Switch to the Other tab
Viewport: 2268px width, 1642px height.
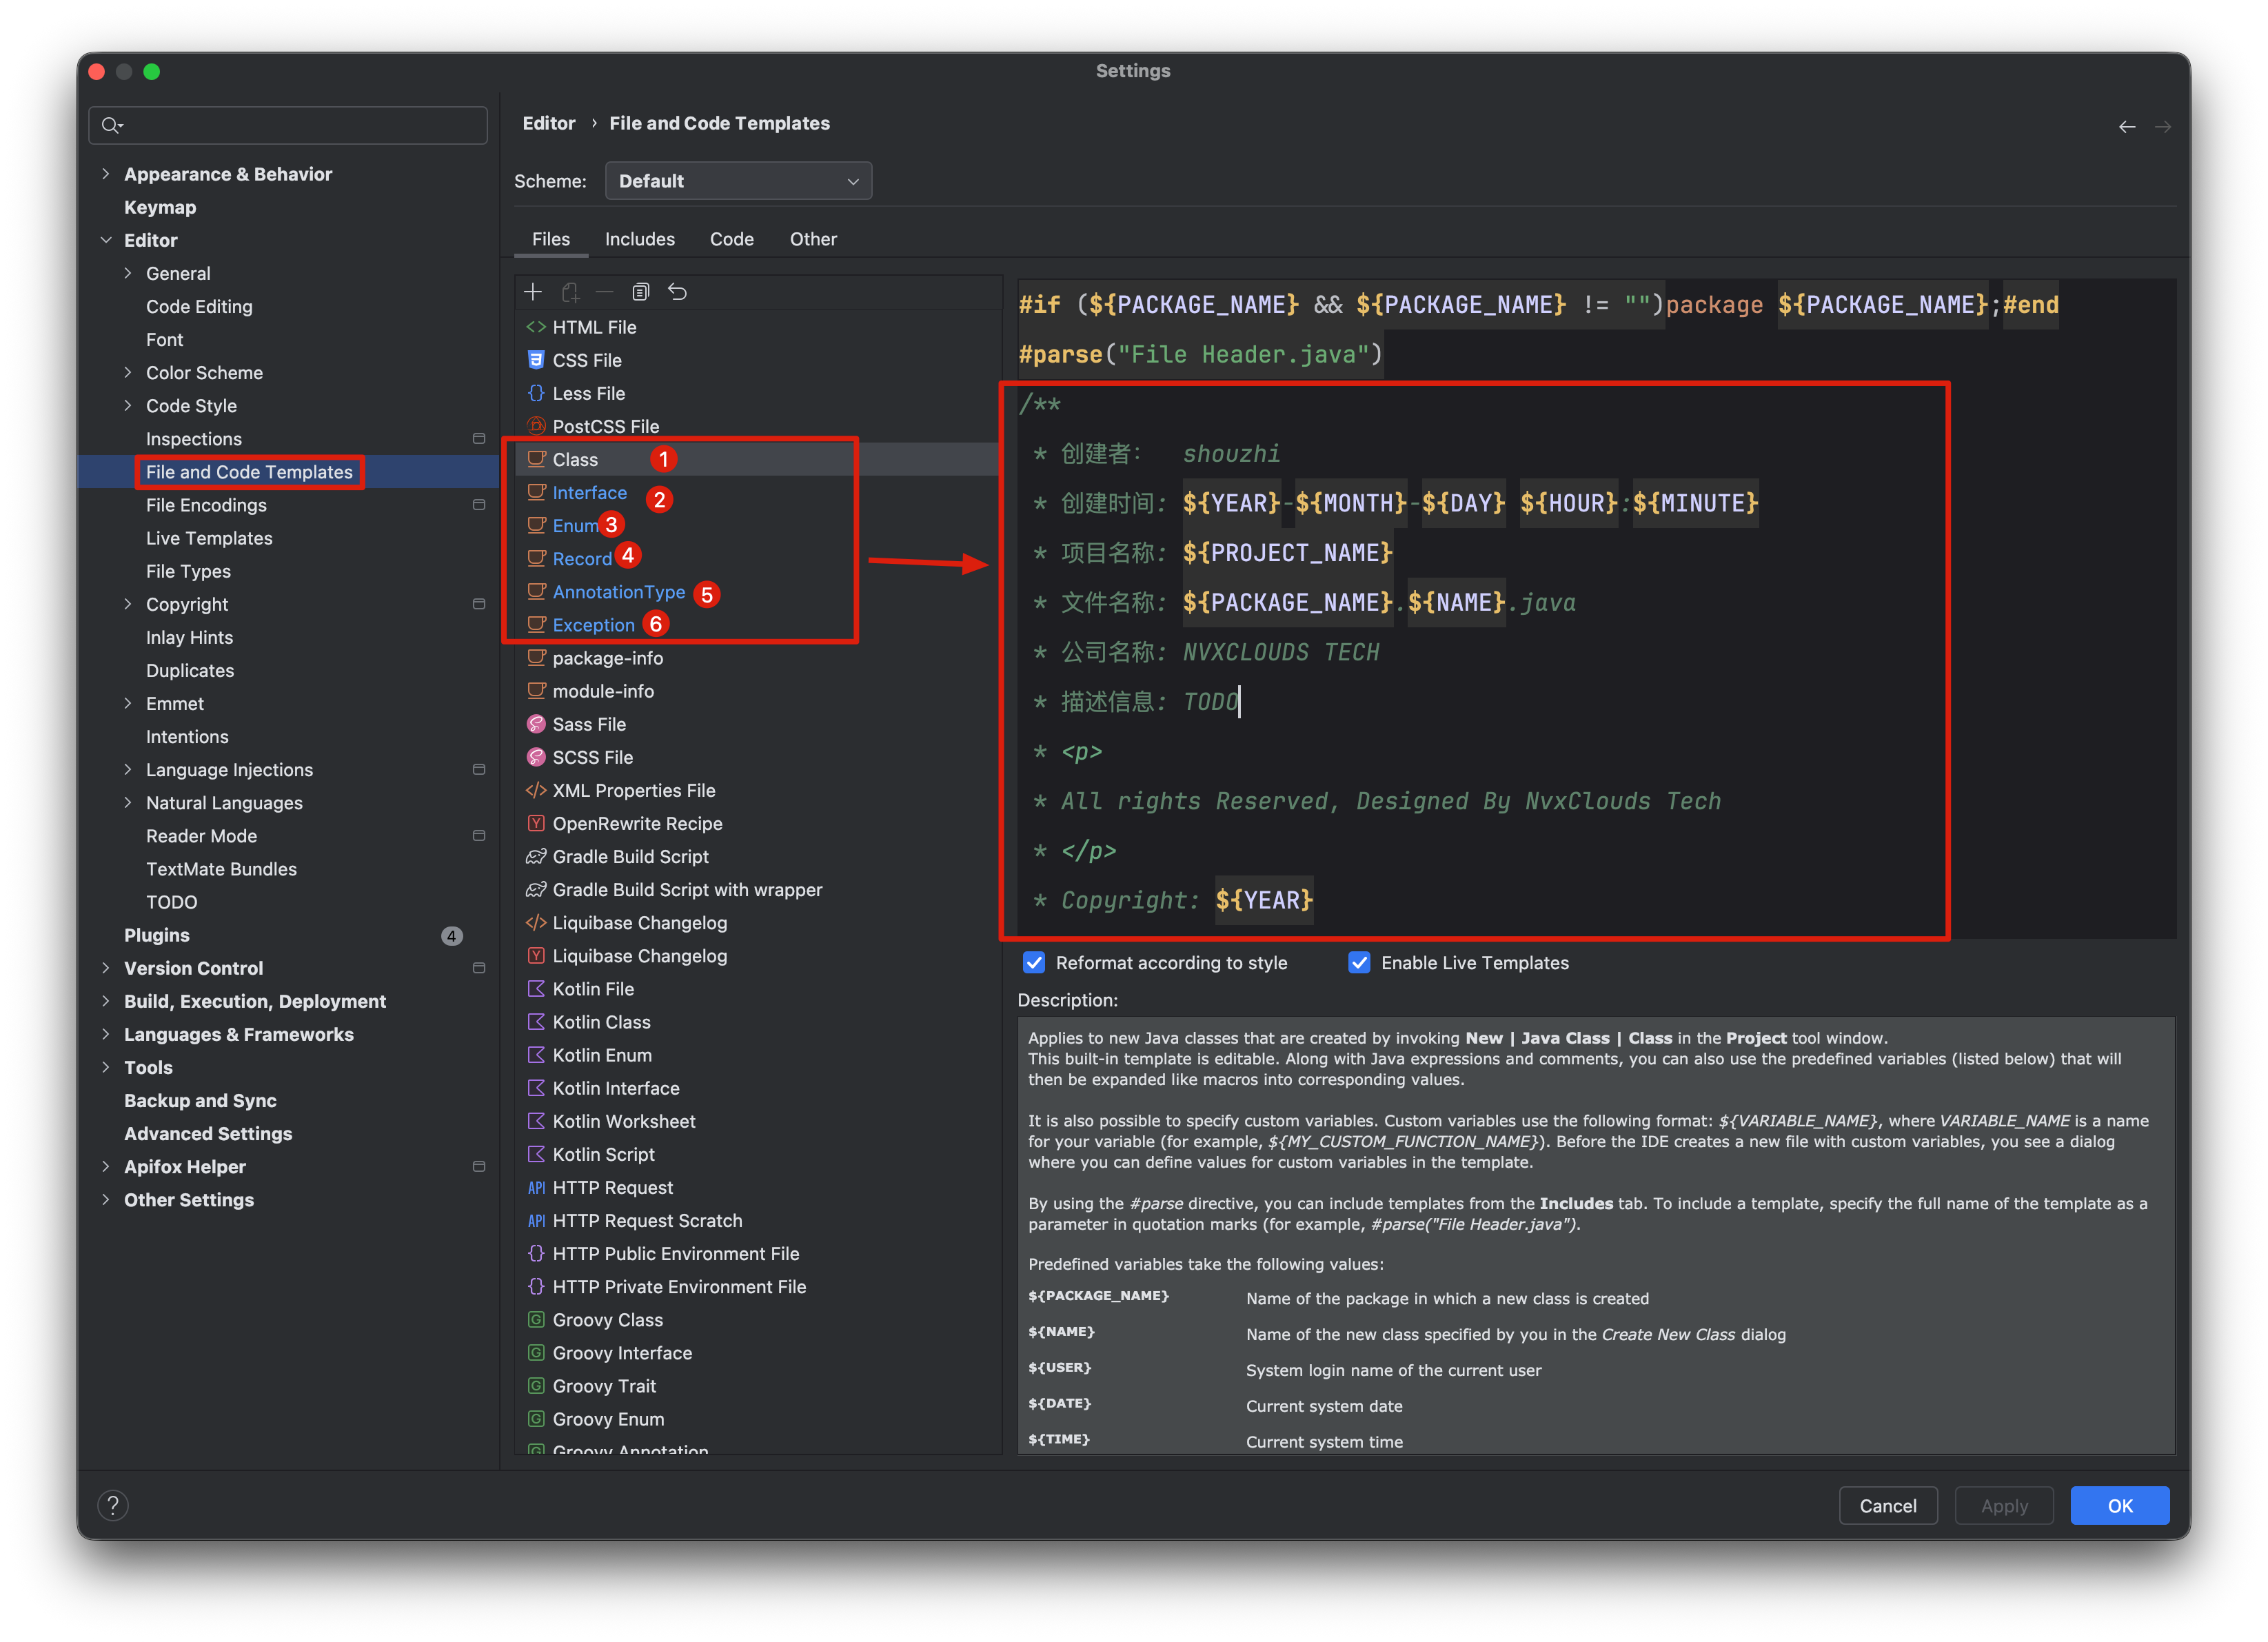(x=813, y=239)
